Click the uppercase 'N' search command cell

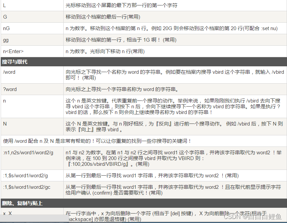32,127
